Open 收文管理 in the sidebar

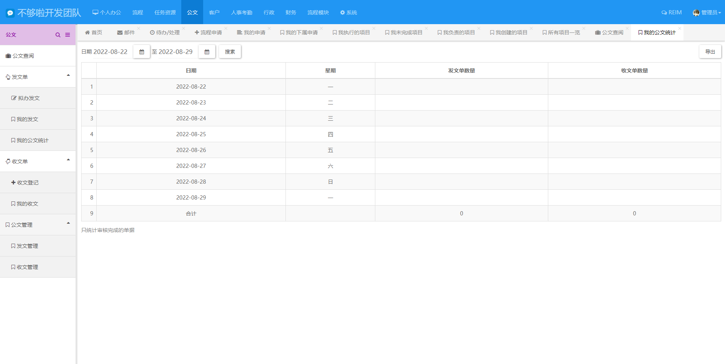[38, 267]
